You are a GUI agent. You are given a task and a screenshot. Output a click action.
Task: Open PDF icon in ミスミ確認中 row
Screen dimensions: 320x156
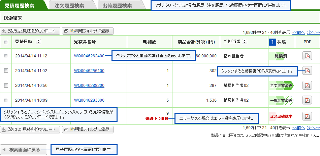pyautogui.click(x=307, y=116)
